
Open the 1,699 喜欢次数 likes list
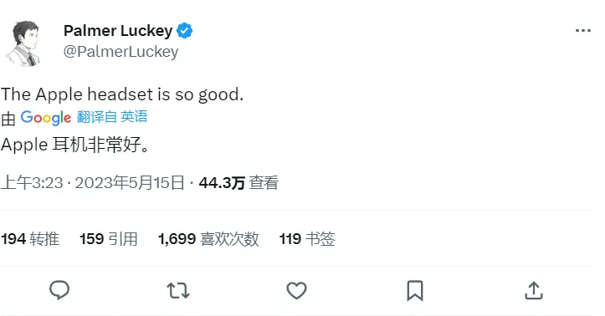(x=208, y=239)
